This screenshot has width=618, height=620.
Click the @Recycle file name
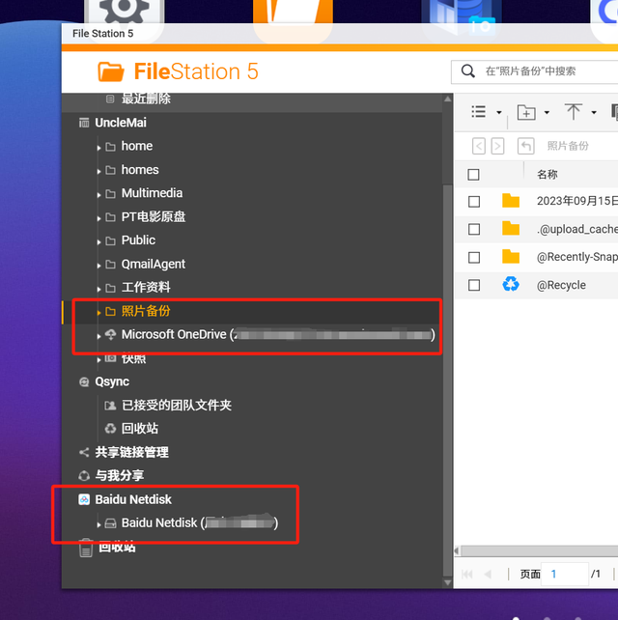coord(561,285)
